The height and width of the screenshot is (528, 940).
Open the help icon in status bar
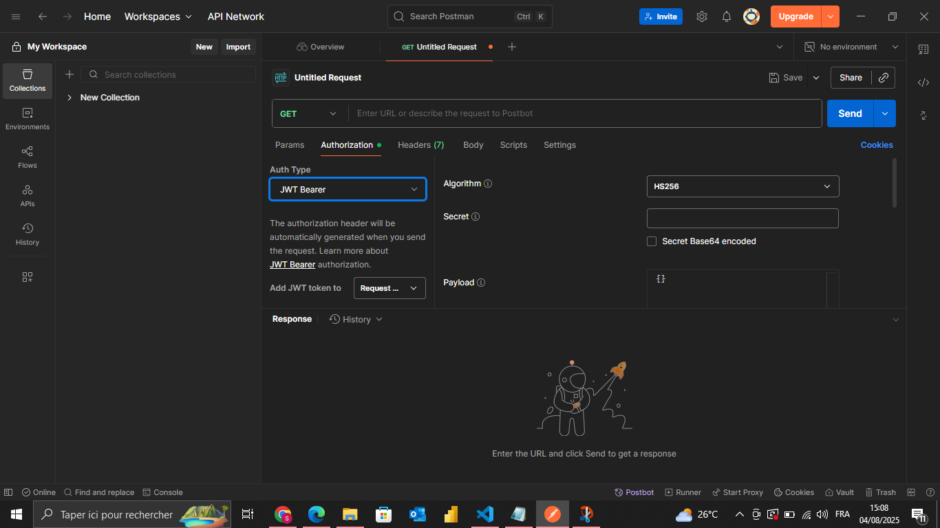(929, 492)
